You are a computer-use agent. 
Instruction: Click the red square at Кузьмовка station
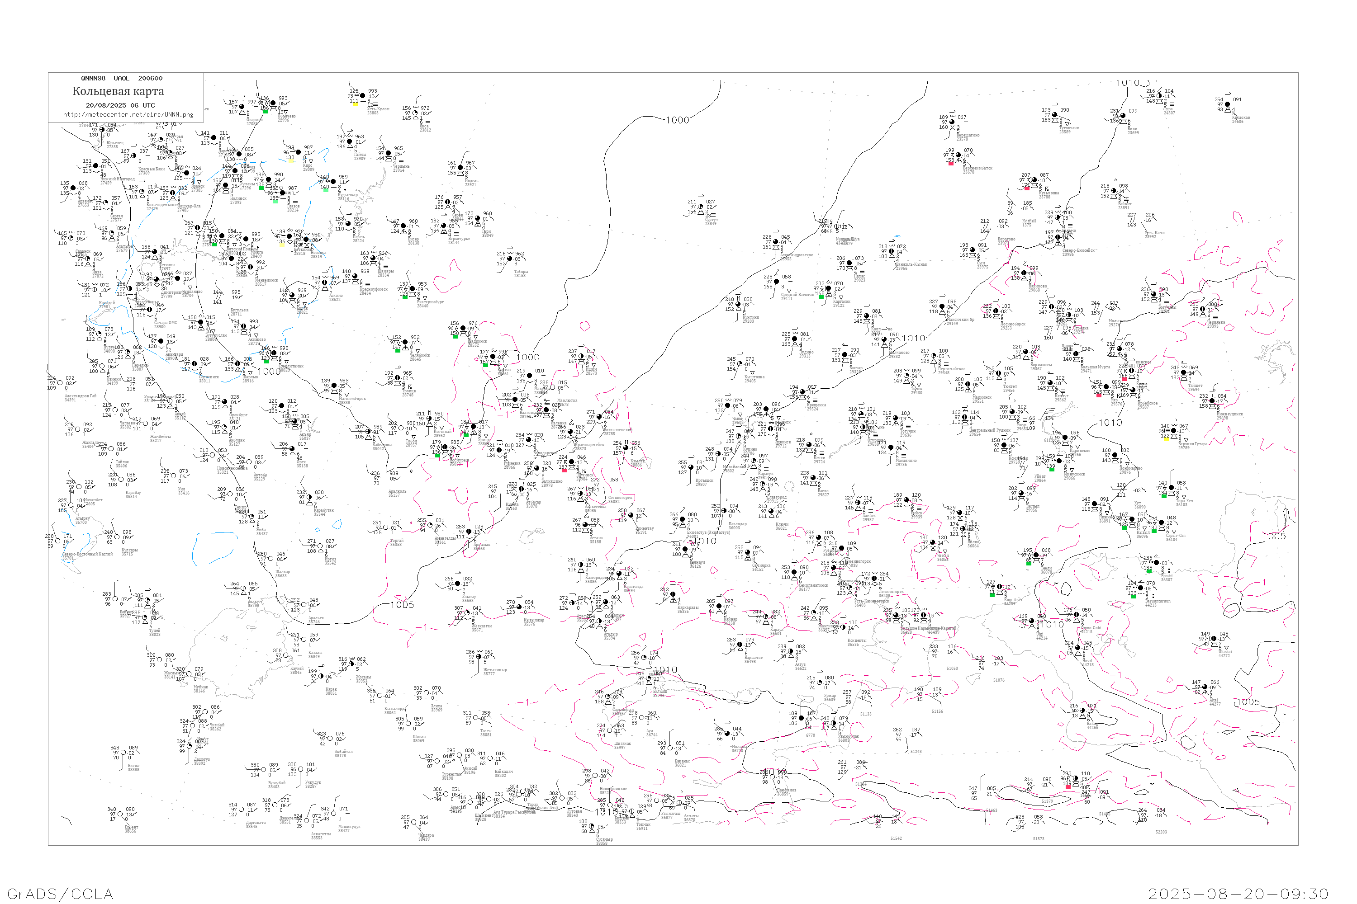point(1027,188)
